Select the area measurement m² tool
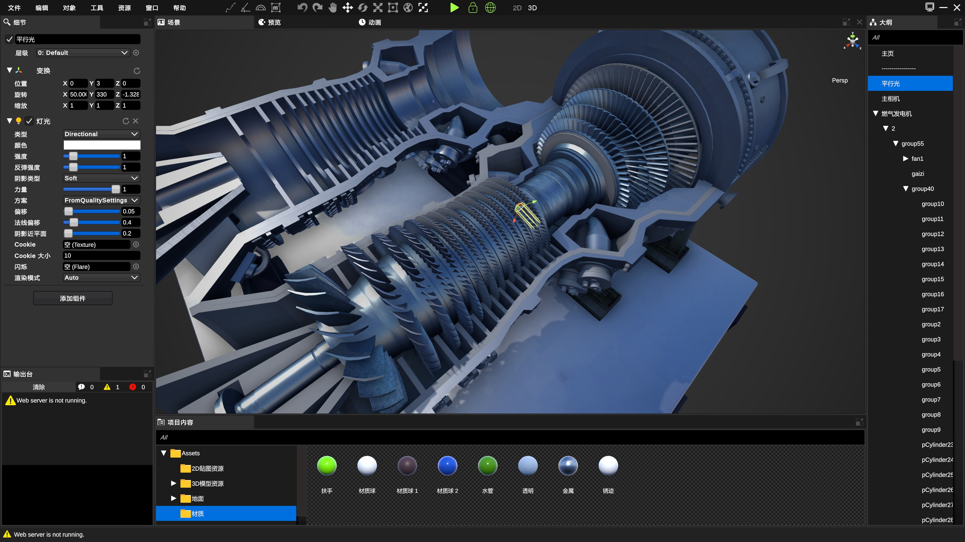965x542 pixels. coord(276,8)
